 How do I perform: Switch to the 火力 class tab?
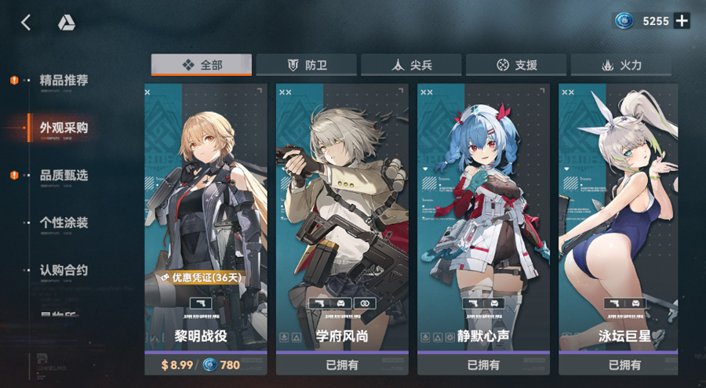click(621, 65)
